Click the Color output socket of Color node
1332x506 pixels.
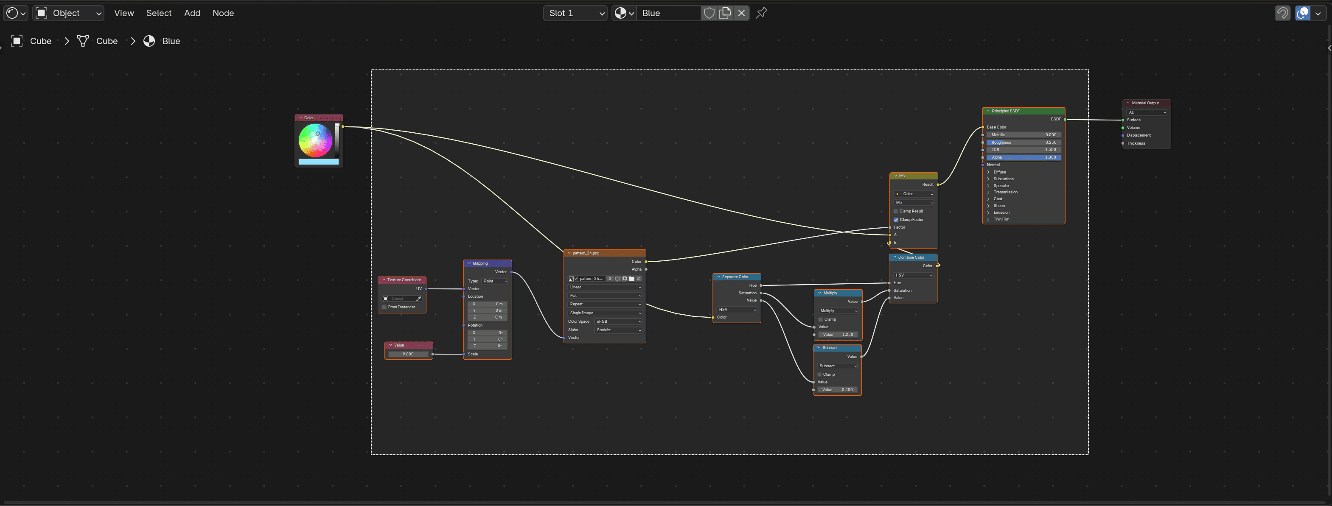(x=343, y=127)
